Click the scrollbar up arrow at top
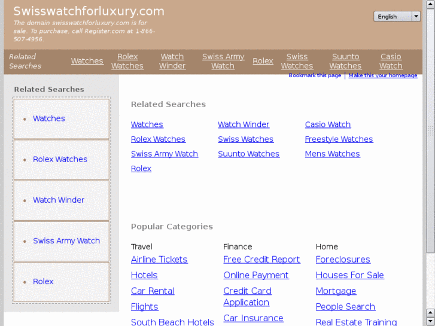This screenshot has width=435, height=326. coord(431,4)
